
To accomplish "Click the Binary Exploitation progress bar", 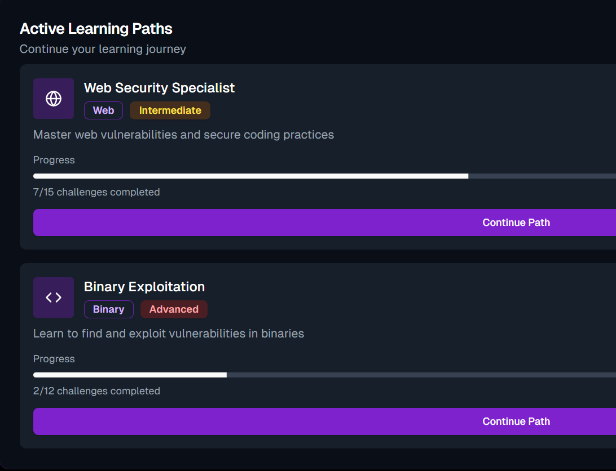I will tap(325, 375).
